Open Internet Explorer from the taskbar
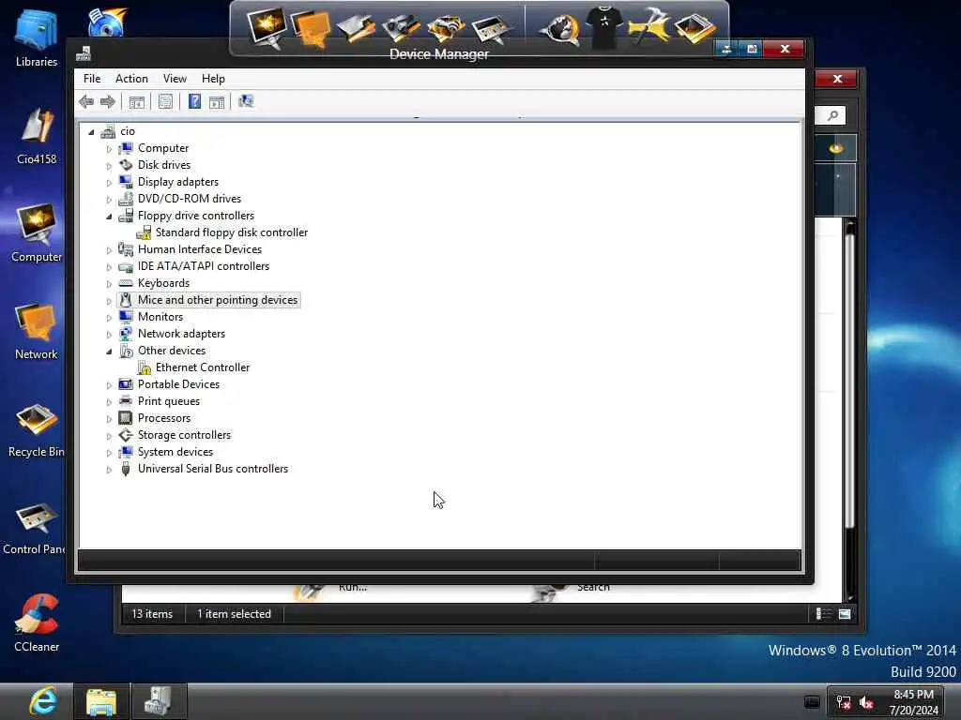 [x=43, y=701]
